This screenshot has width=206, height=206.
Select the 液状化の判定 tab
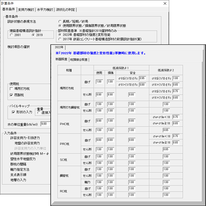click(65, 10)
